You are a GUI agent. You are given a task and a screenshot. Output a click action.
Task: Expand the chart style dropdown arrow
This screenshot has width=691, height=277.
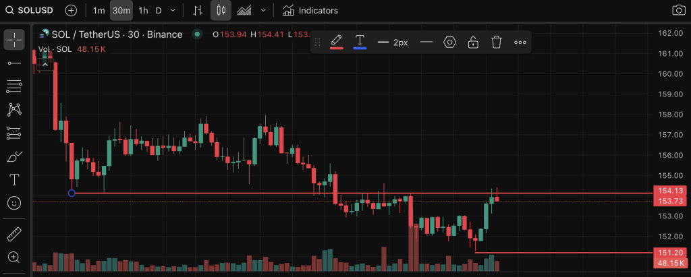tap(264, 11)
